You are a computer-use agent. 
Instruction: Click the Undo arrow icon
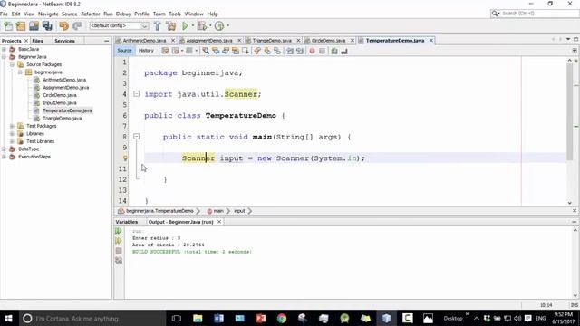point(63,26)
